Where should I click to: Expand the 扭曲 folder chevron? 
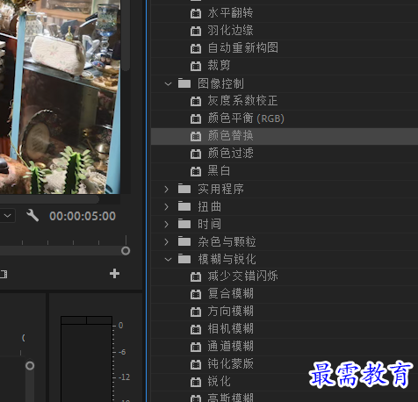click(167, 207)
